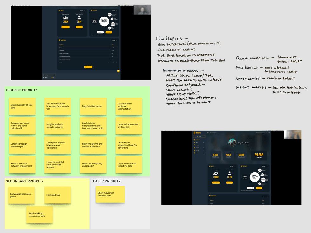Click the Admin icon in Only The Poets screenshot sidebar
The image size is (311, 233).
[194, 153]
